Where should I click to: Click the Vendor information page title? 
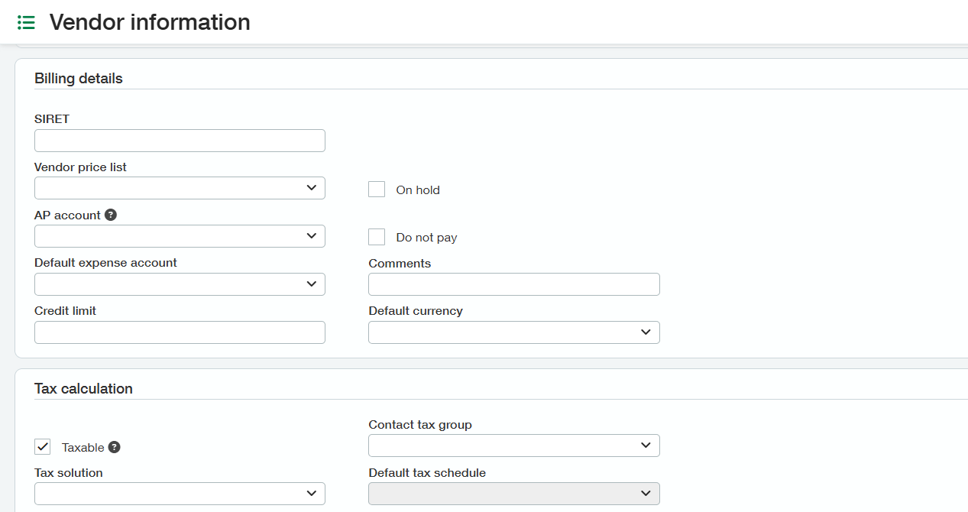pyautogui.click(x=150, y=22)
